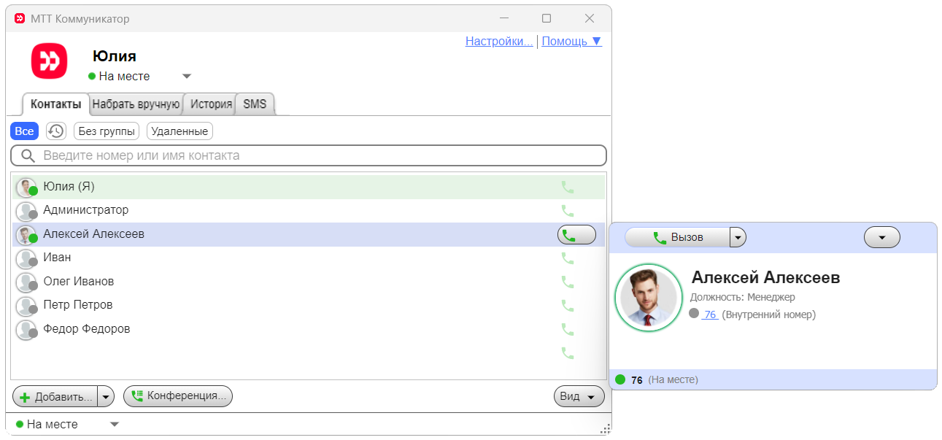This screenshot has width=942, height=440.
Task: Click phone icon beside Петр Петров
Action: pos(568,305)
